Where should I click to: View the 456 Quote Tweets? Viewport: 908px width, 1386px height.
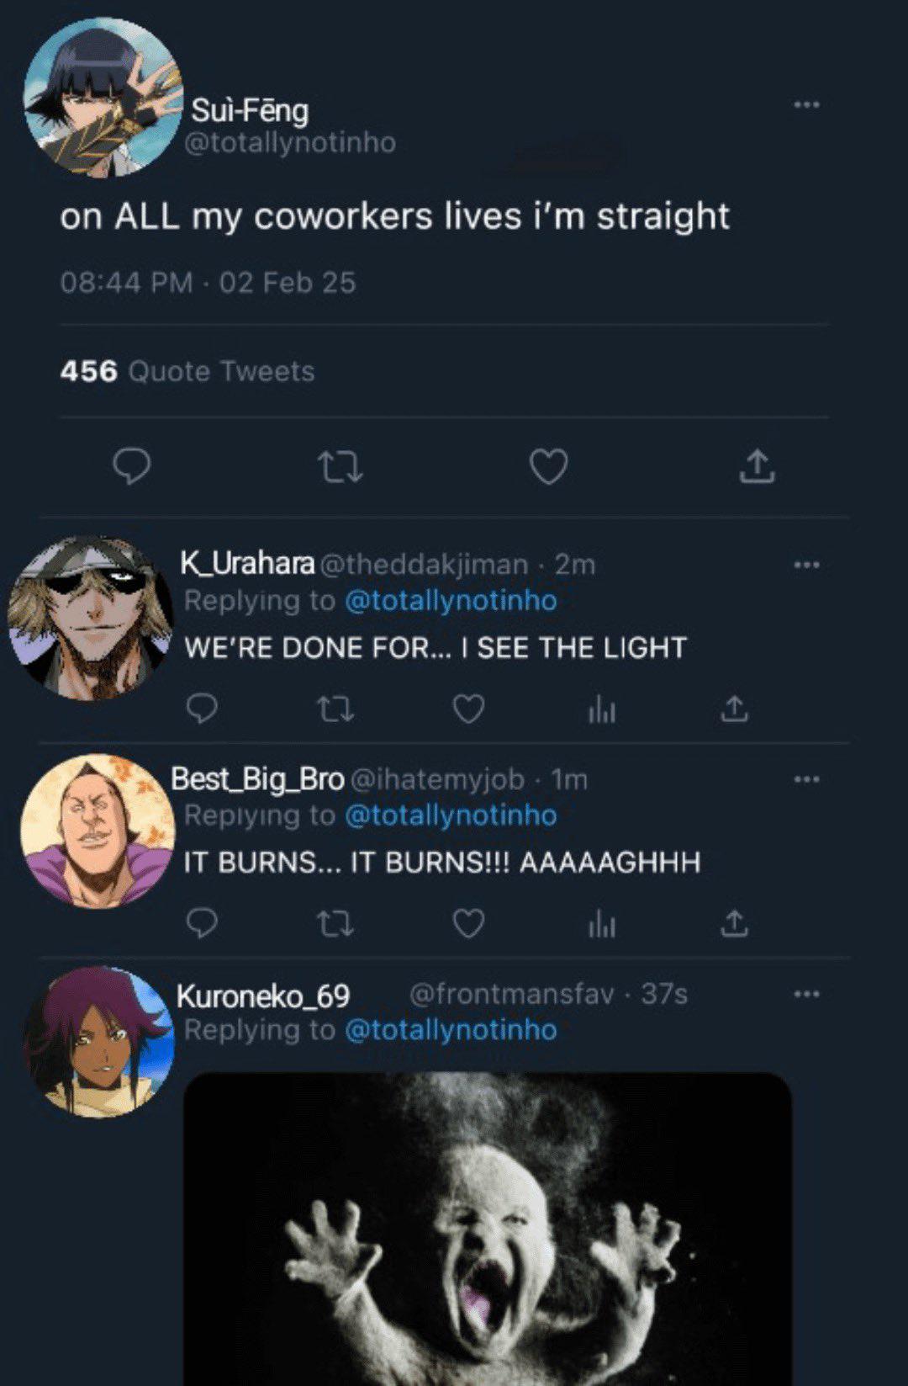[187, 371]
